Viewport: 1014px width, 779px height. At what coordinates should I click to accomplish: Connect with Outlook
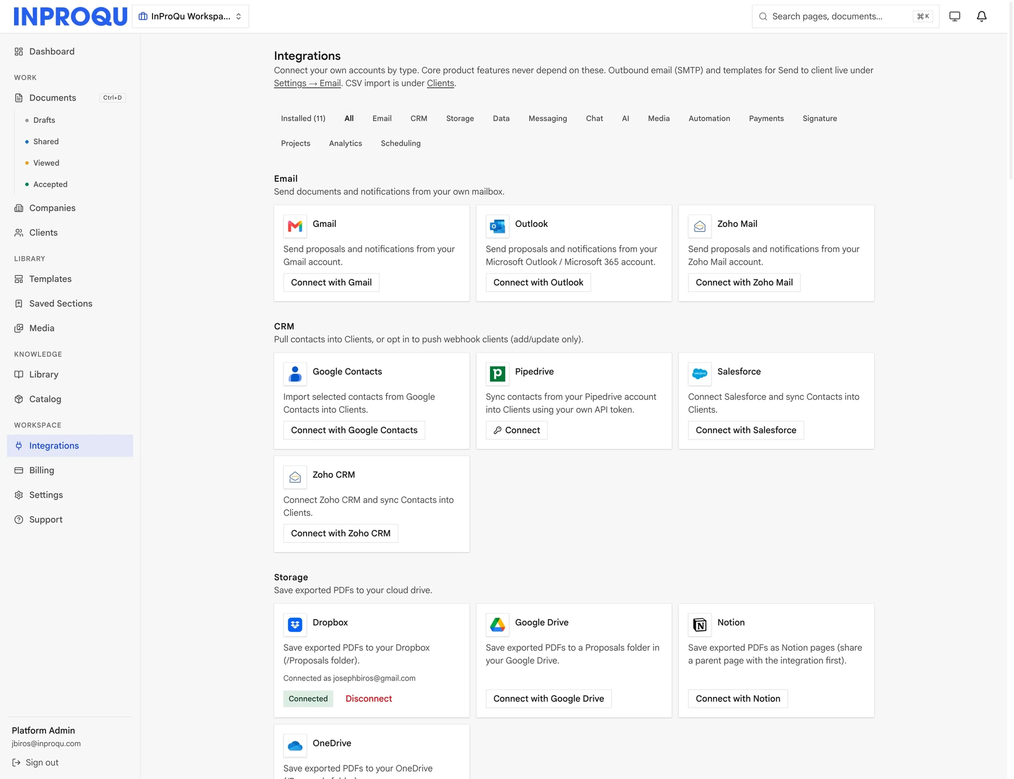(x=538, y=282)
